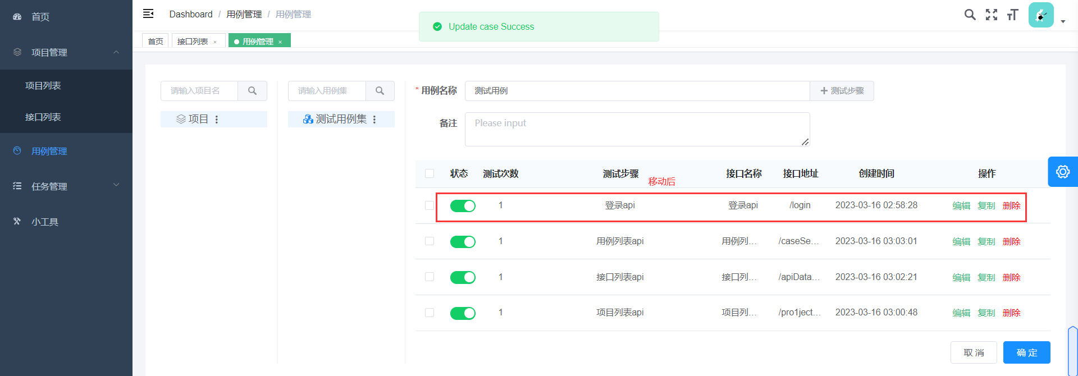The height and width of the screenshot is (376, 1078).
Task: Click 复制 on the 登录api row
Action: (x=986, y=206)
